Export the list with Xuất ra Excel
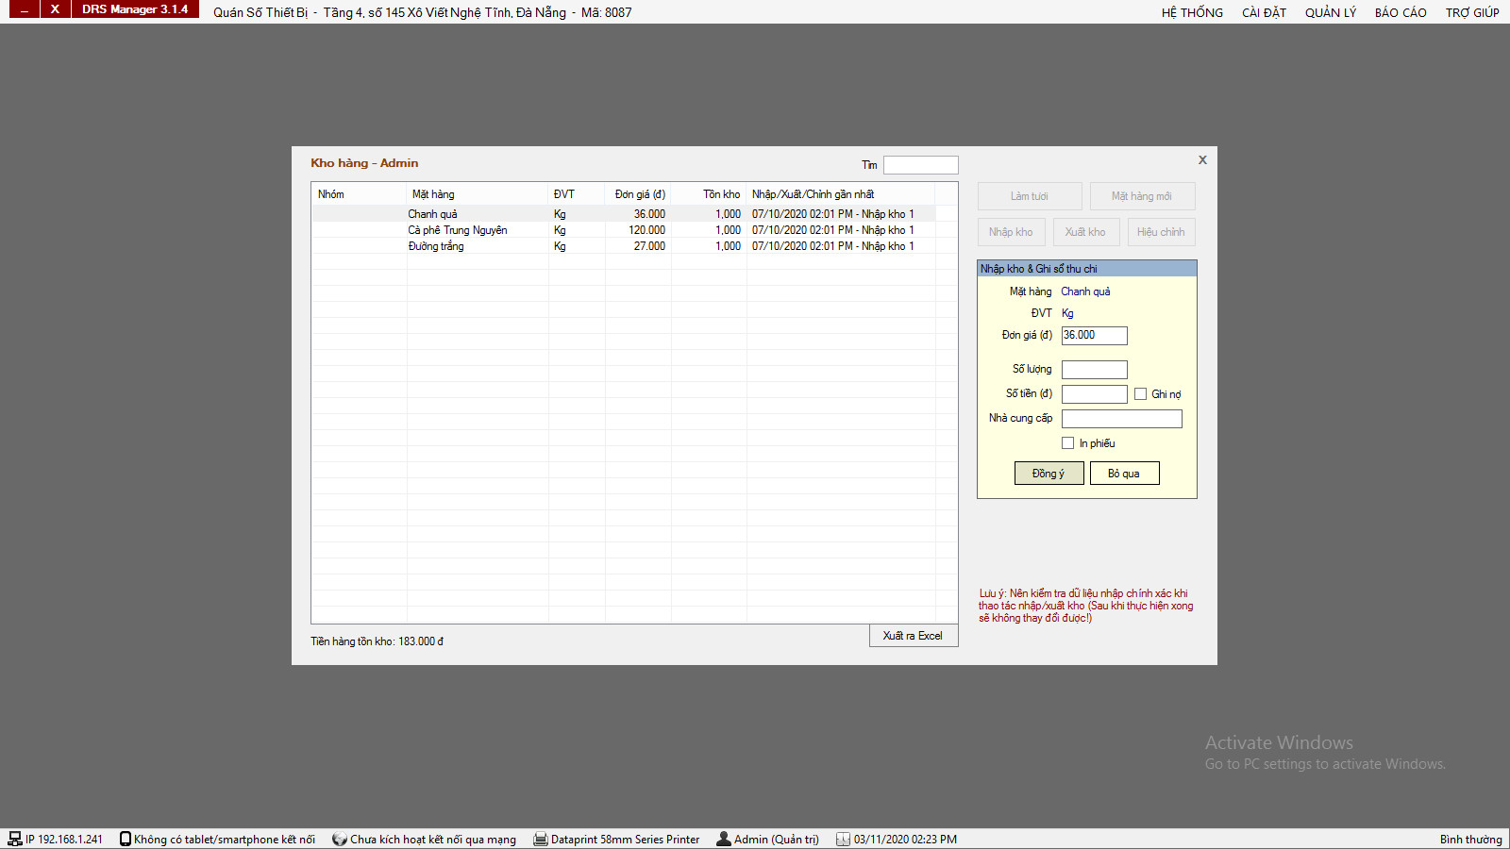Viewport: 1510px width, 849px height. click(913, 636)
